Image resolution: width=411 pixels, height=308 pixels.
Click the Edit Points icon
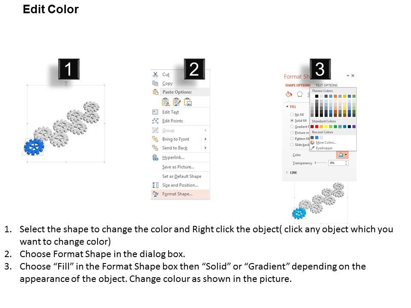pos(155,121)
